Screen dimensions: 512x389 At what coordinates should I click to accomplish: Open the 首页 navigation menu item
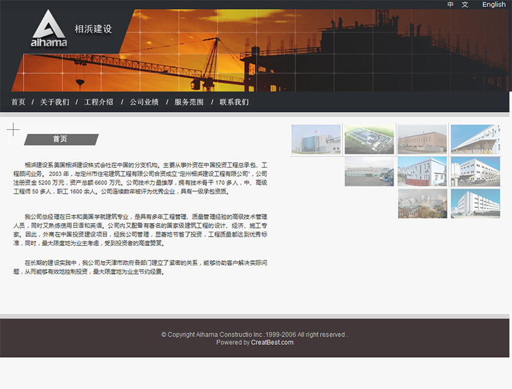[x=18, y=102]
